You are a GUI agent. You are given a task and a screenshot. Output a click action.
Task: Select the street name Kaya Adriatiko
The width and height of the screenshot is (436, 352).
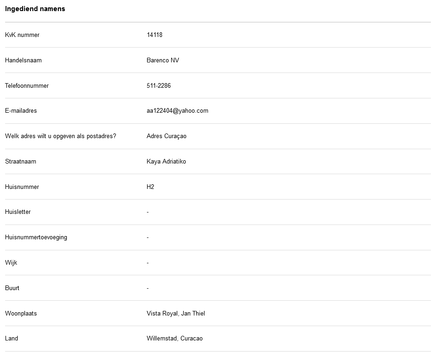pyautogui.click(x=166, y=162)
